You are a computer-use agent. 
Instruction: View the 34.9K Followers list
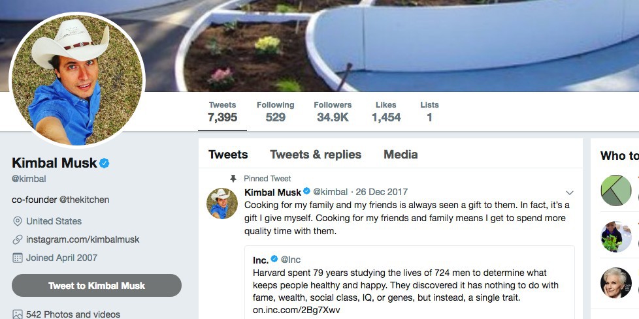pos(333,112)
